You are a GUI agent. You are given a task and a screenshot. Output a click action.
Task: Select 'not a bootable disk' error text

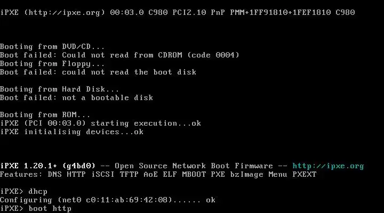pos(107,98)
